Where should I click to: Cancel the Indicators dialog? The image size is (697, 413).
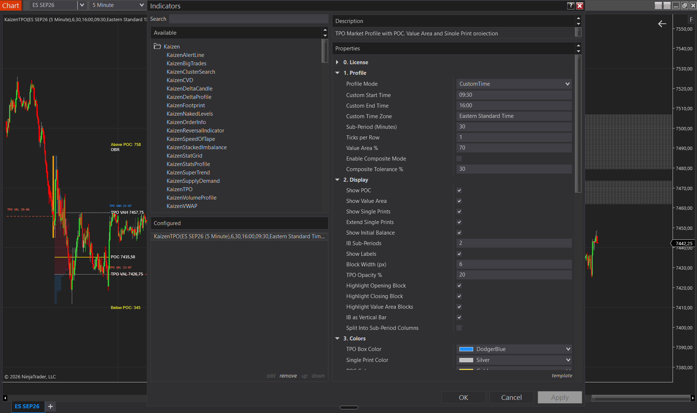[511, 397]
